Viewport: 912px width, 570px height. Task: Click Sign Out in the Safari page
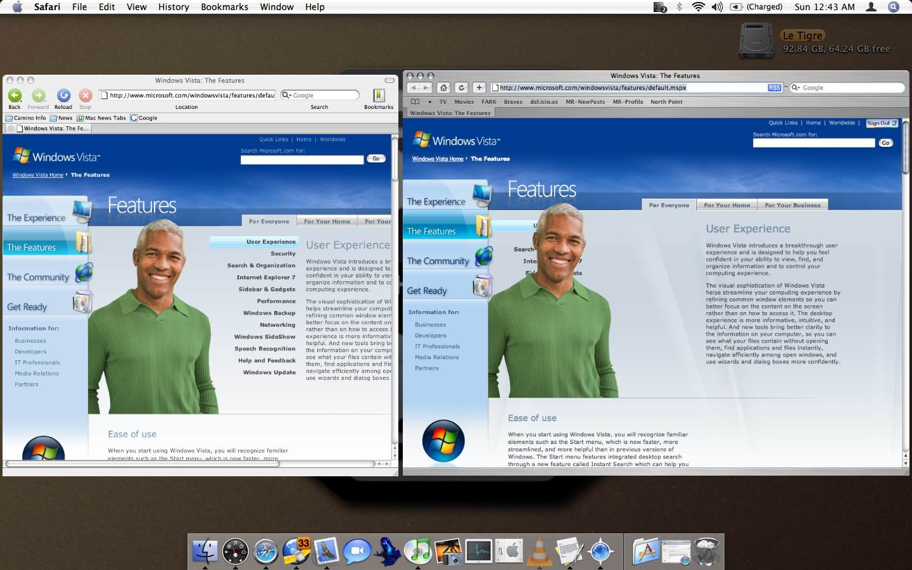882,123
